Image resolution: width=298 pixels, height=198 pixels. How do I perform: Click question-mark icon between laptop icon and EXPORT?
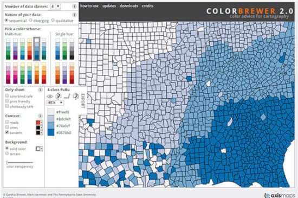tap(76, 96)
